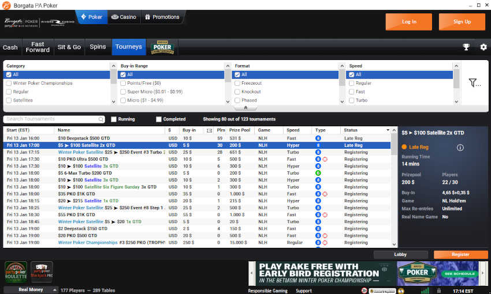Click the Category list scrollbar thumb

113,77
